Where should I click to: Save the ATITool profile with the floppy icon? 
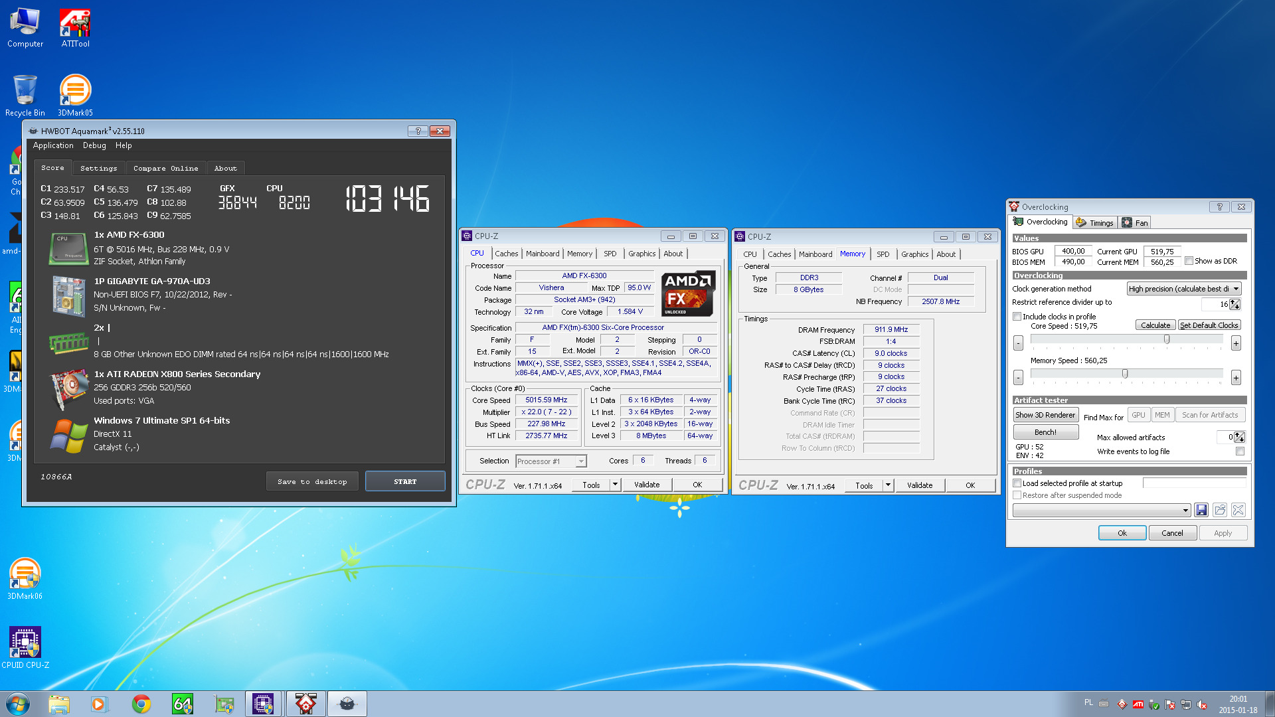(x=1201, y=510)
